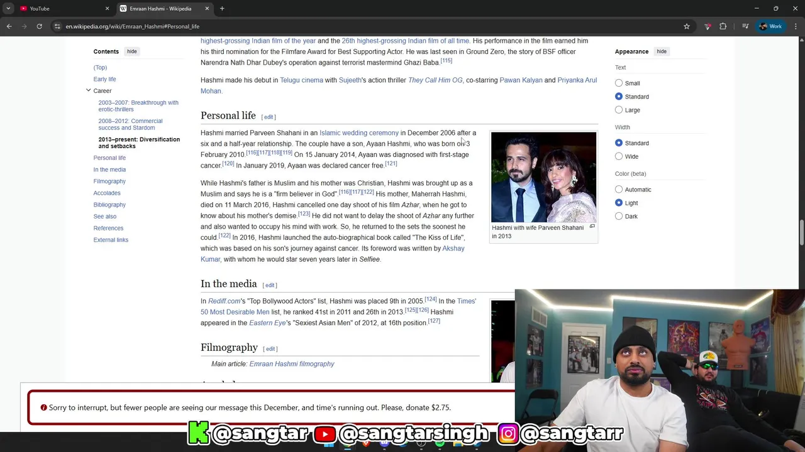Go to Bibliography in Contents
The image size is (805, 452).
109,205
